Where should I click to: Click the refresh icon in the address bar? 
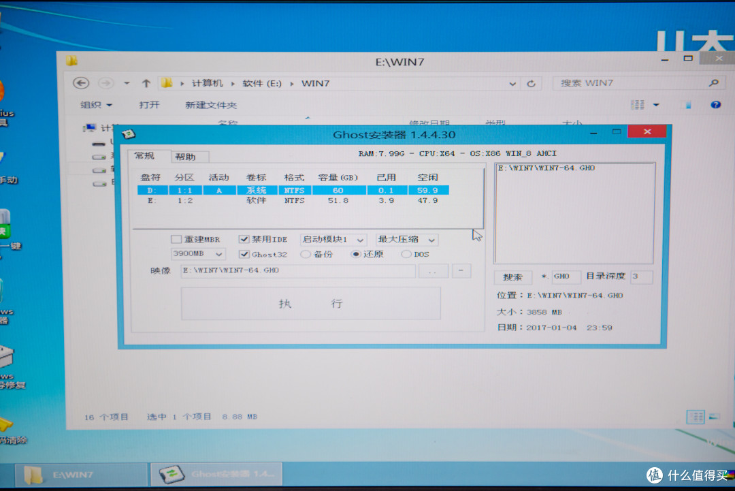(x=532, y=82)
